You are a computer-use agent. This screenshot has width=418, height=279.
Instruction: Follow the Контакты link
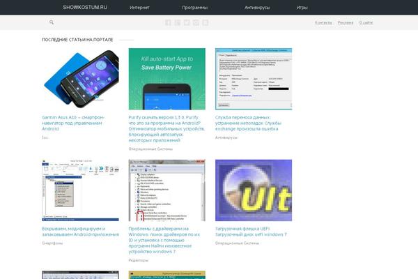(323, 23)
